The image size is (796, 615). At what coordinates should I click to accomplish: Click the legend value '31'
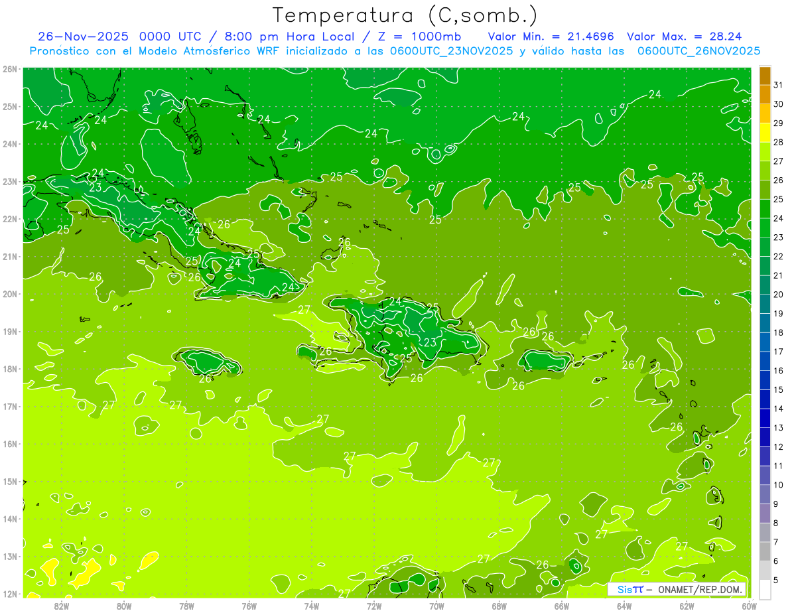[779, 85]
